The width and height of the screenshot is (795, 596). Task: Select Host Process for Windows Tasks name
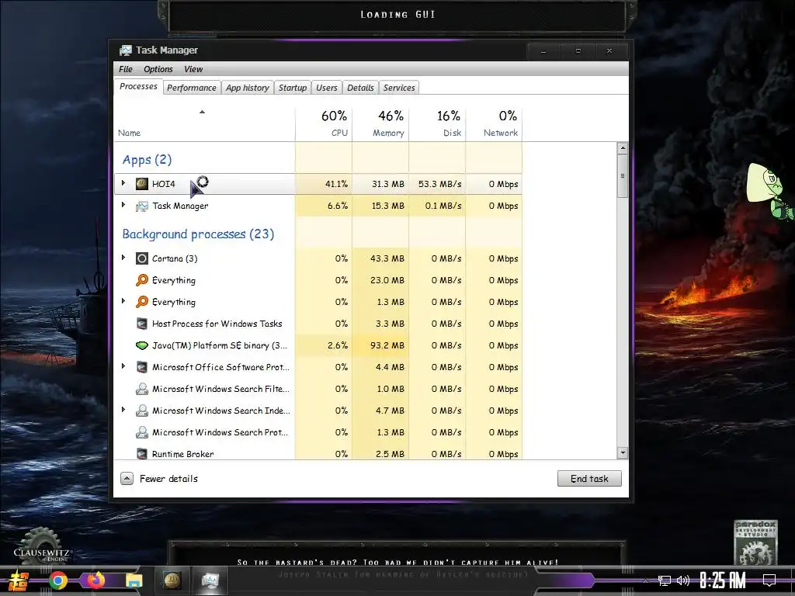217,324
